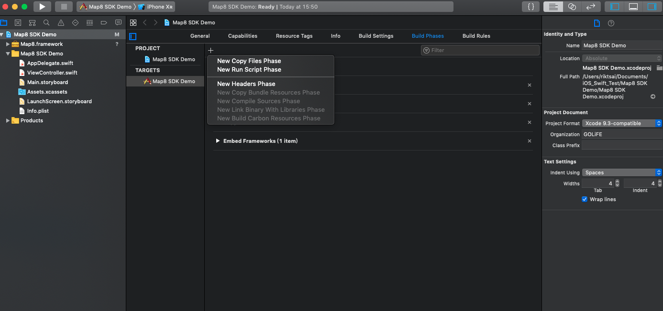Show the Find navigator
Viewport: 663px width, 311px height.
[46, 22]
